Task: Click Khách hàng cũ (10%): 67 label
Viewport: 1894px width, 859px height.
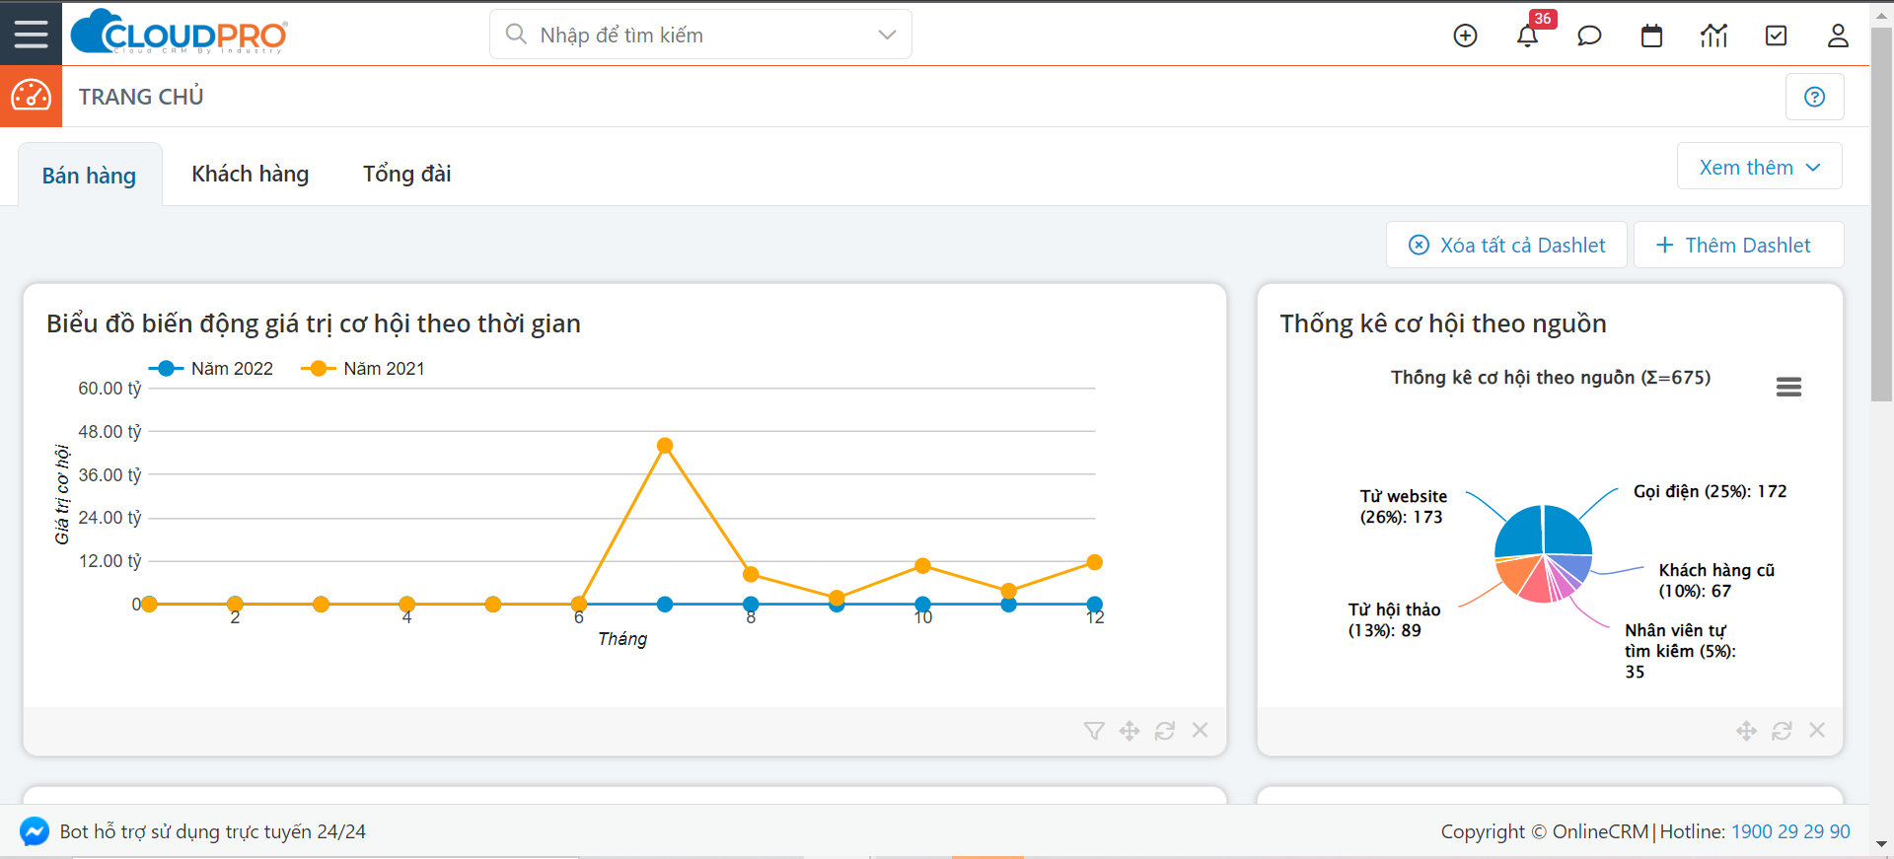Action: 1716,580
